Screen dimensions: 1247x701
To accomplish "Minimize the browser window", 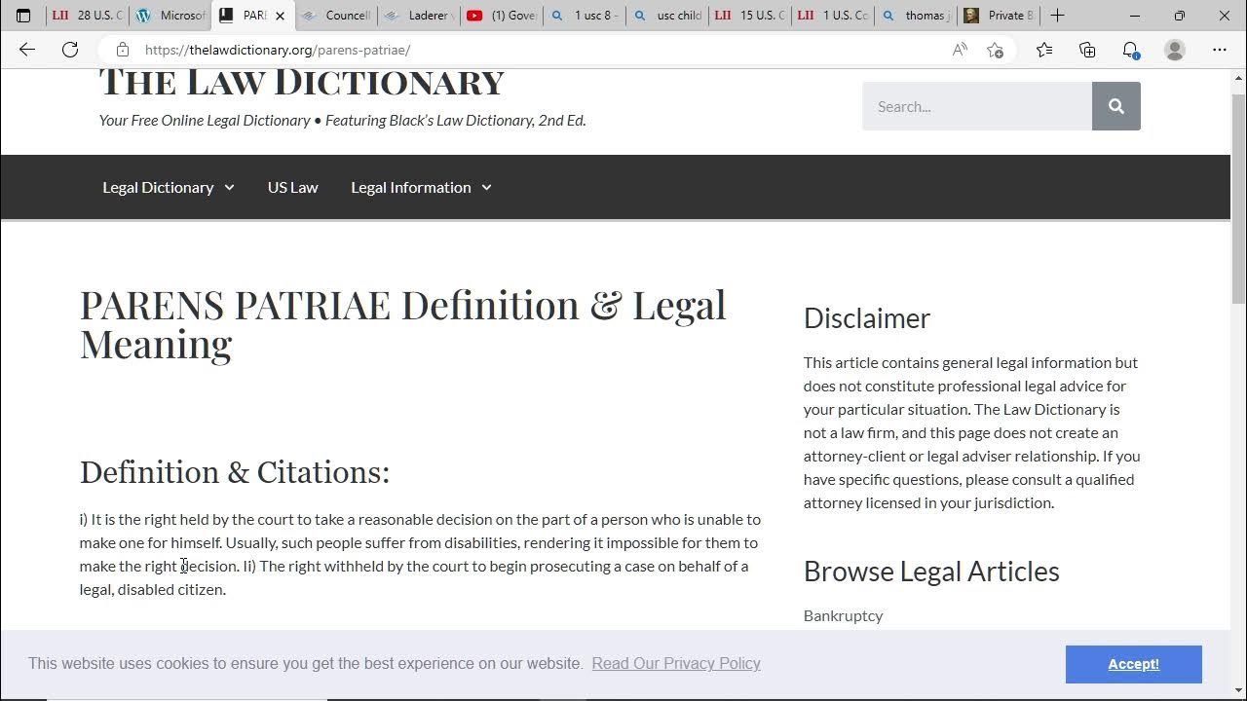I will 1135,16.
